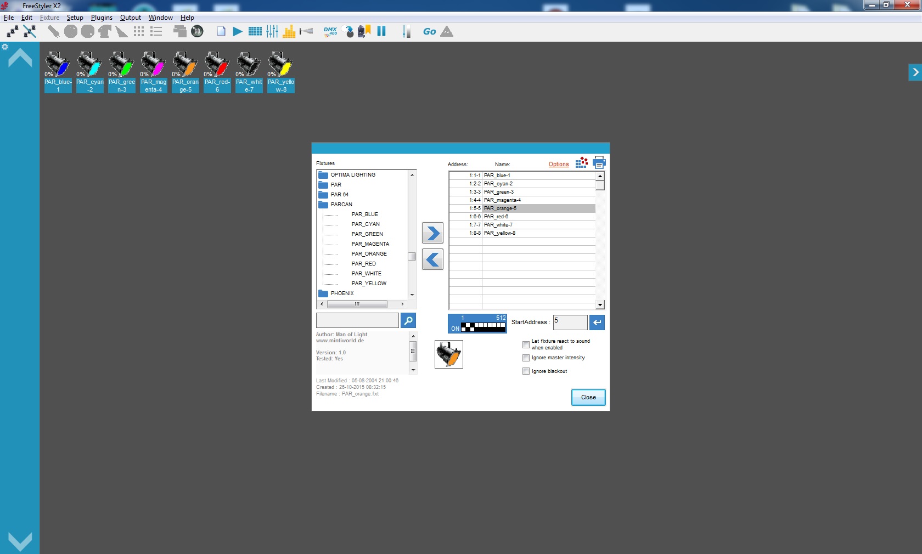Screen dimensions: 922x554
Task: Open the orange sound level bars icon
Action: [289, 31]
